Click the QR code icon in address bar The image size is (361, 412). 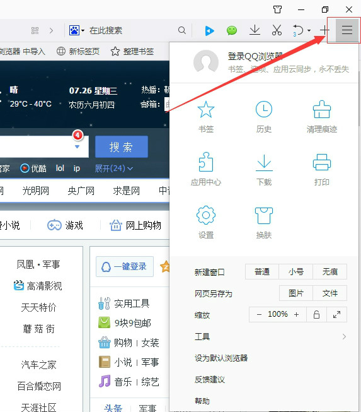(x=35, y=30)
